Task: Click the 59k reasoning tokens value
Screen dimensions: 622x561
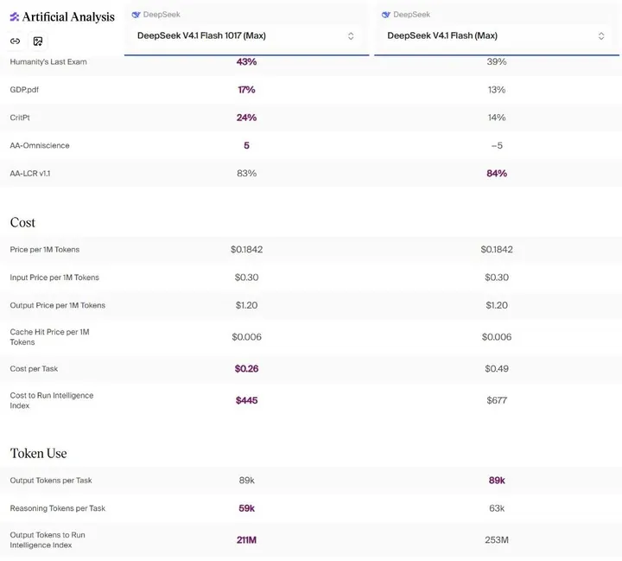Action: tap(246, 508)
